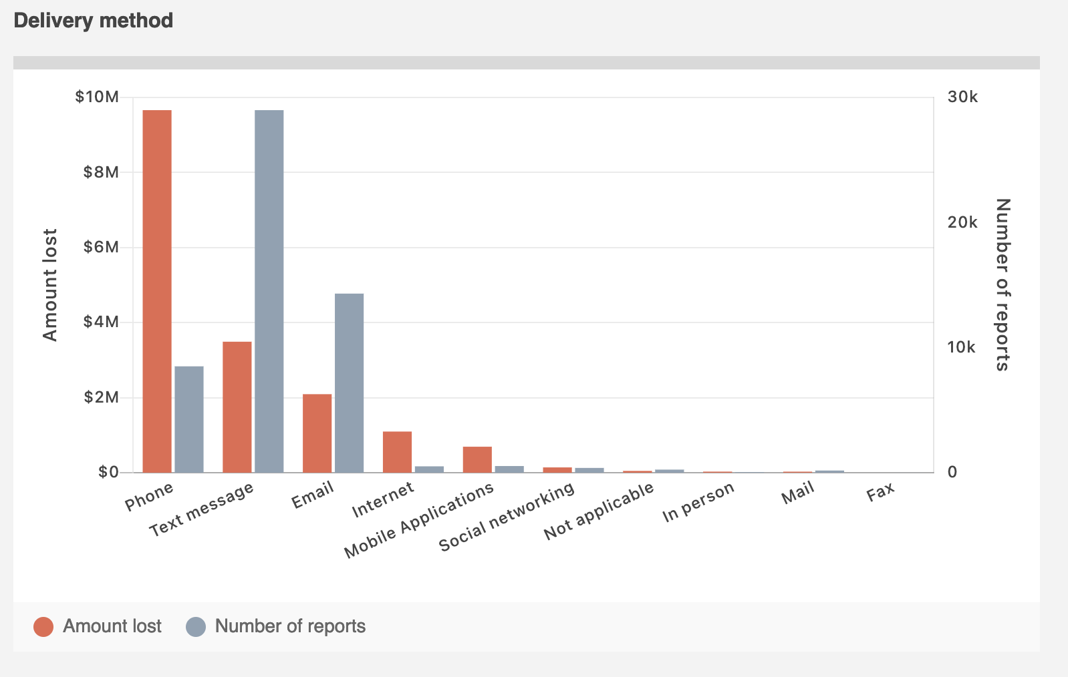Click the gray Number of reports legend circle
The height and width of the screenshot is (677, 1068).
(x=196, y=627)
